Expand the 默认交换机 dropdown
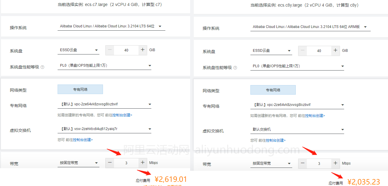Image resolution: width=388 pixels, height=186 pixels. coord(297,130)
